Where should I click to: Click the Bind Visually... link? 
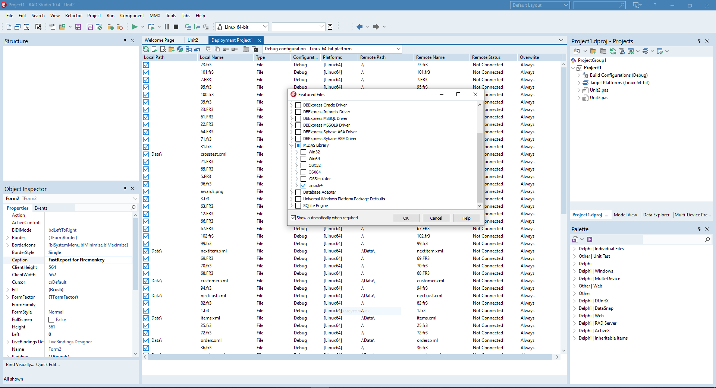click(20, 365)
